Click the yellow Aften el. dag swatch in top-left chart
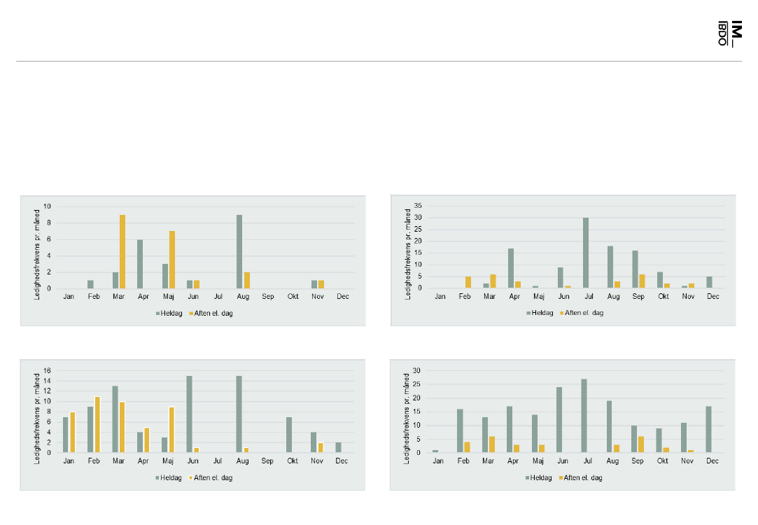Screen dimensions: 758x525 point(191,314)
